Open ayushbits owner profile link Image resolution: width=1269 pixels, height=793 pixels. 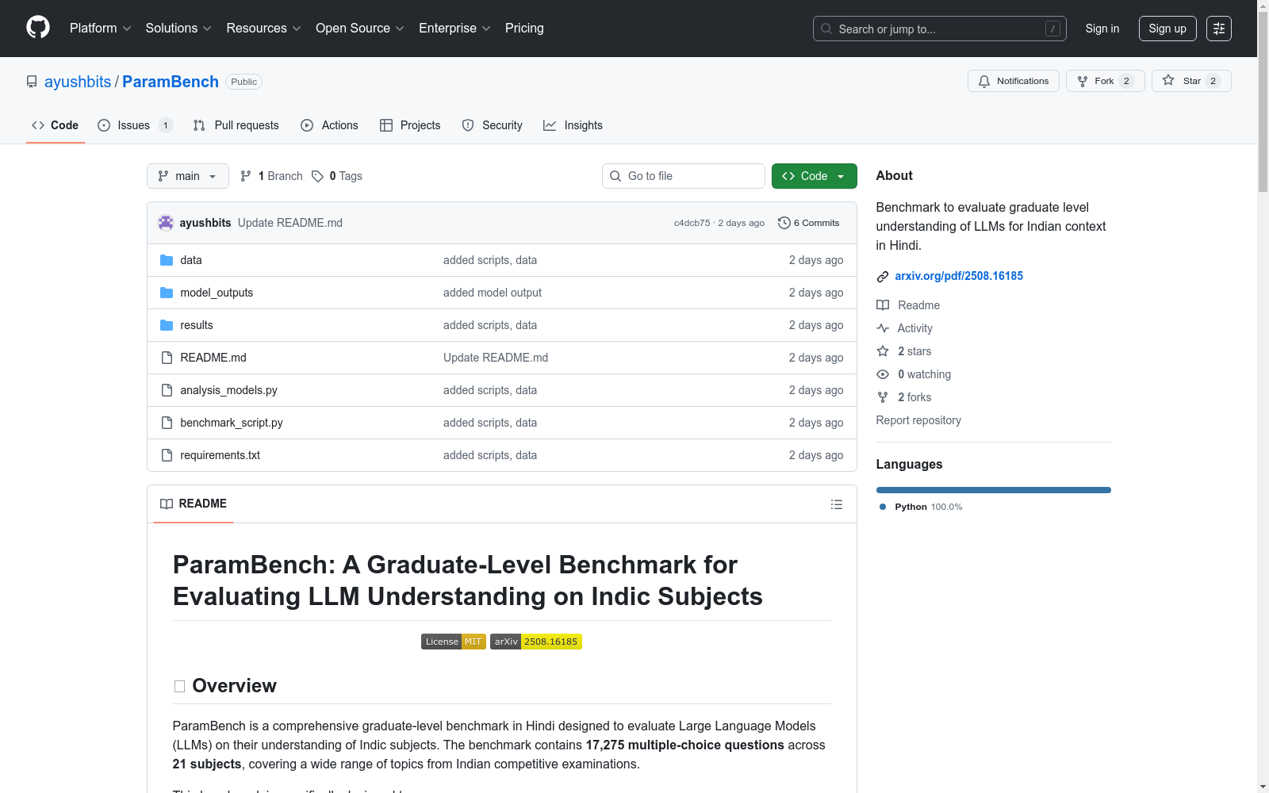78,82
